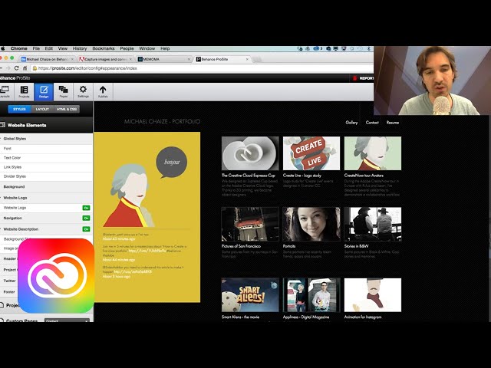The height and width of the screenshot is (368, 491).
Task: Open the Chrome menu in menu bar
Action: [18, 48]
